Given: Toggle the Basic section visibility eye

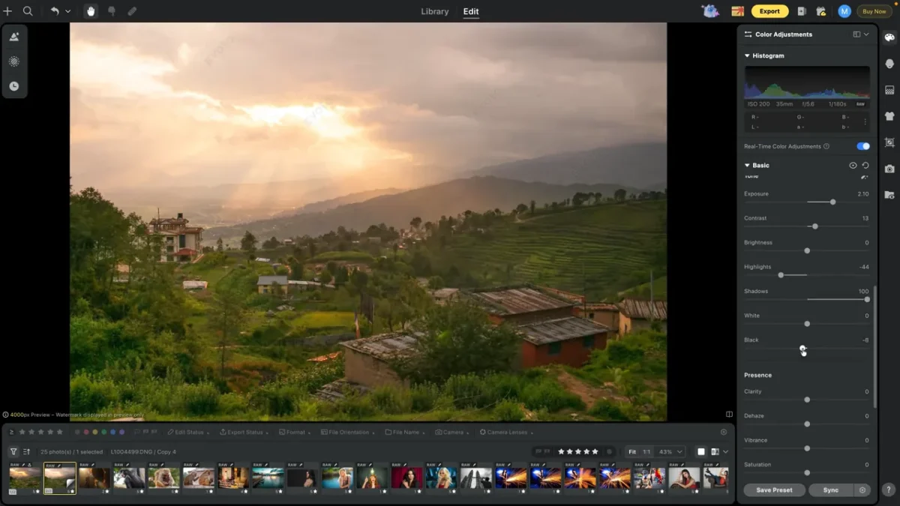Looking at the screenshot, I should 853,166.
